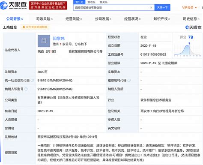203x165 pixels.
Task: Open legal representative 闫黎伟 profile link
Action: click(x=59, y=39)
